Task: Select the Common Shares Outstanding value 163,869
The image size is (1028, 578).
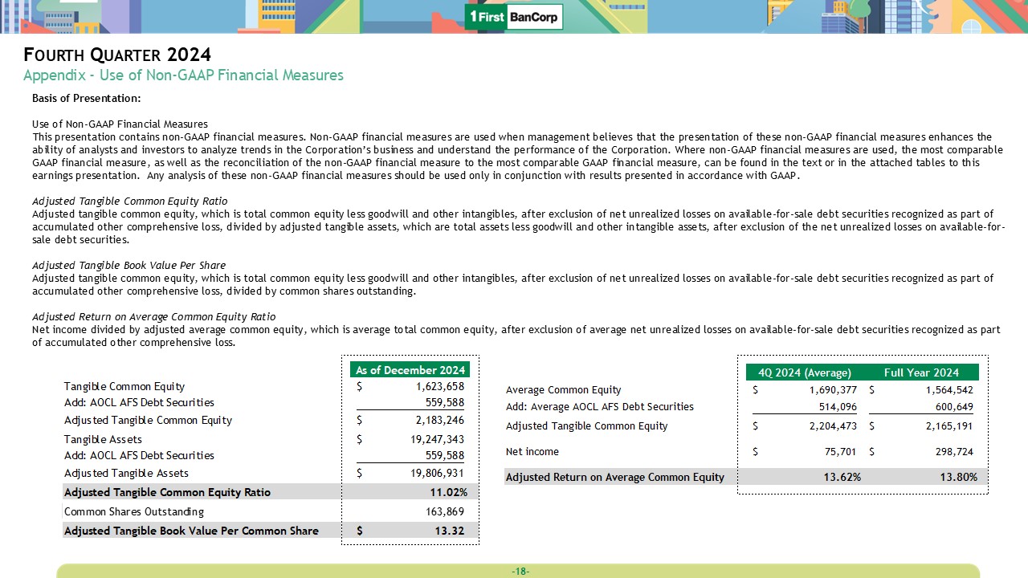Action: [445, 511]
